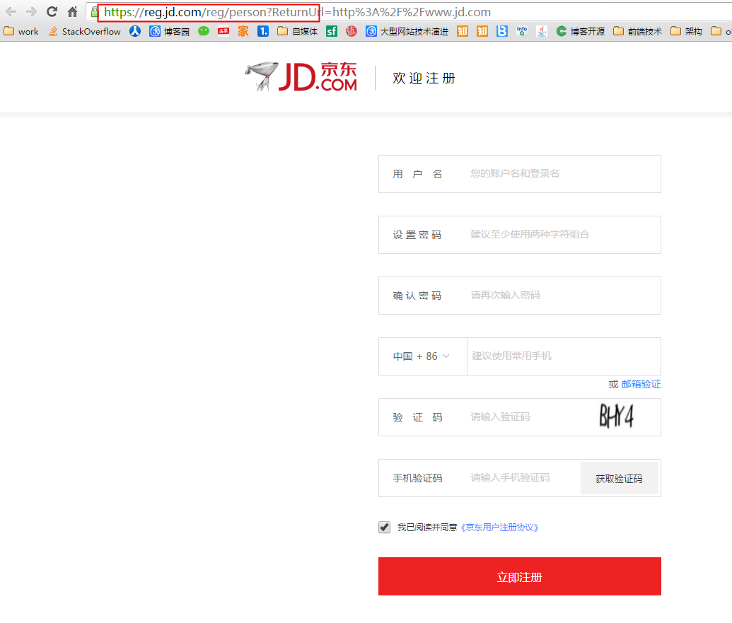Focus the browser address bar URL
732x623 pixels.
point(297,12)
